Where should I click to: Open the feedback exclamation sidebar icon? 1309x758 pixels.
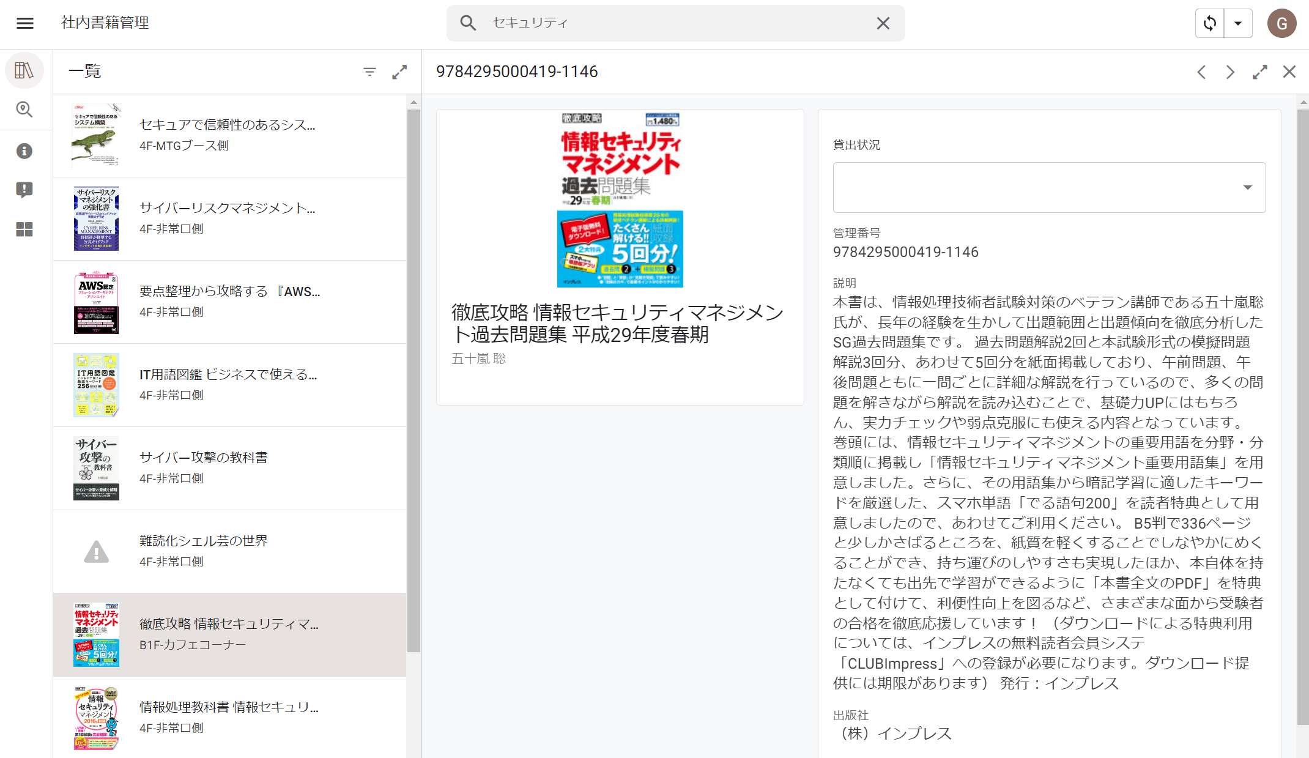pyautogui.click(x=24, y=190)
